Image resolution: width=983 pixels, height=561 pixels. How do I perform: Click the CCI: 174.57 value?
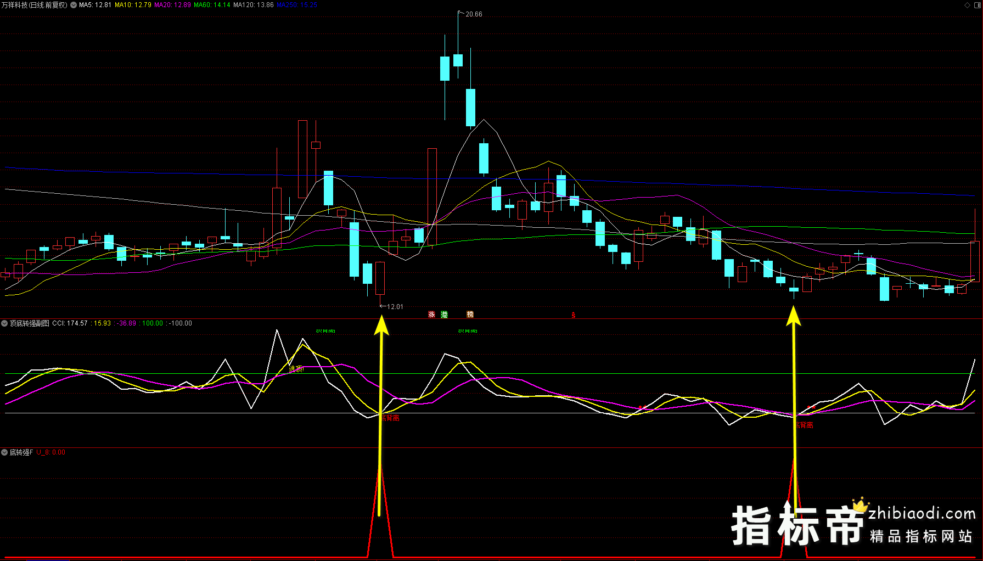pos(70,323)
